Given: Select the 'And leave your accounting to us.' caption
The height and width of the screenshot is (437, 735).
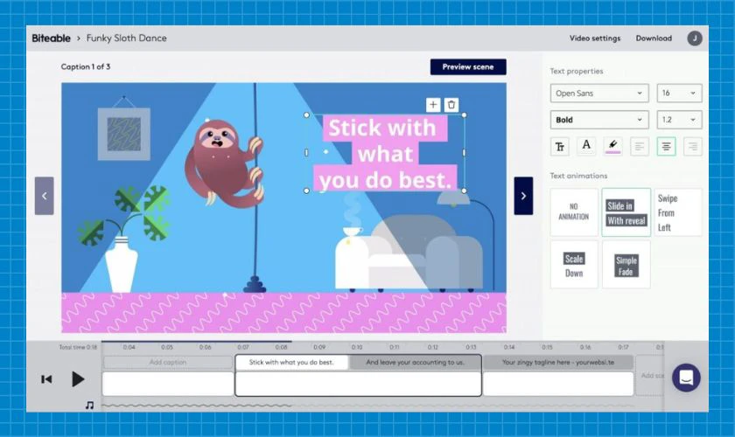Looking at the screenshot, I should [x=415, y=362].
